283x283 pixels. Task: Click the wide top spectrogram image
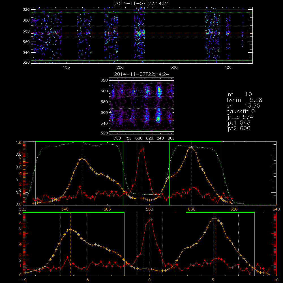(x=142, y=35)
